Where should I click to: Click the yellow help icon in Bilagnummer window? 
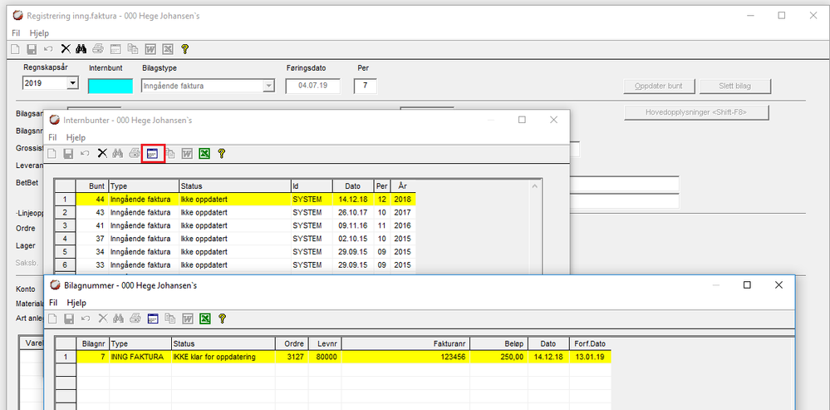222,318
